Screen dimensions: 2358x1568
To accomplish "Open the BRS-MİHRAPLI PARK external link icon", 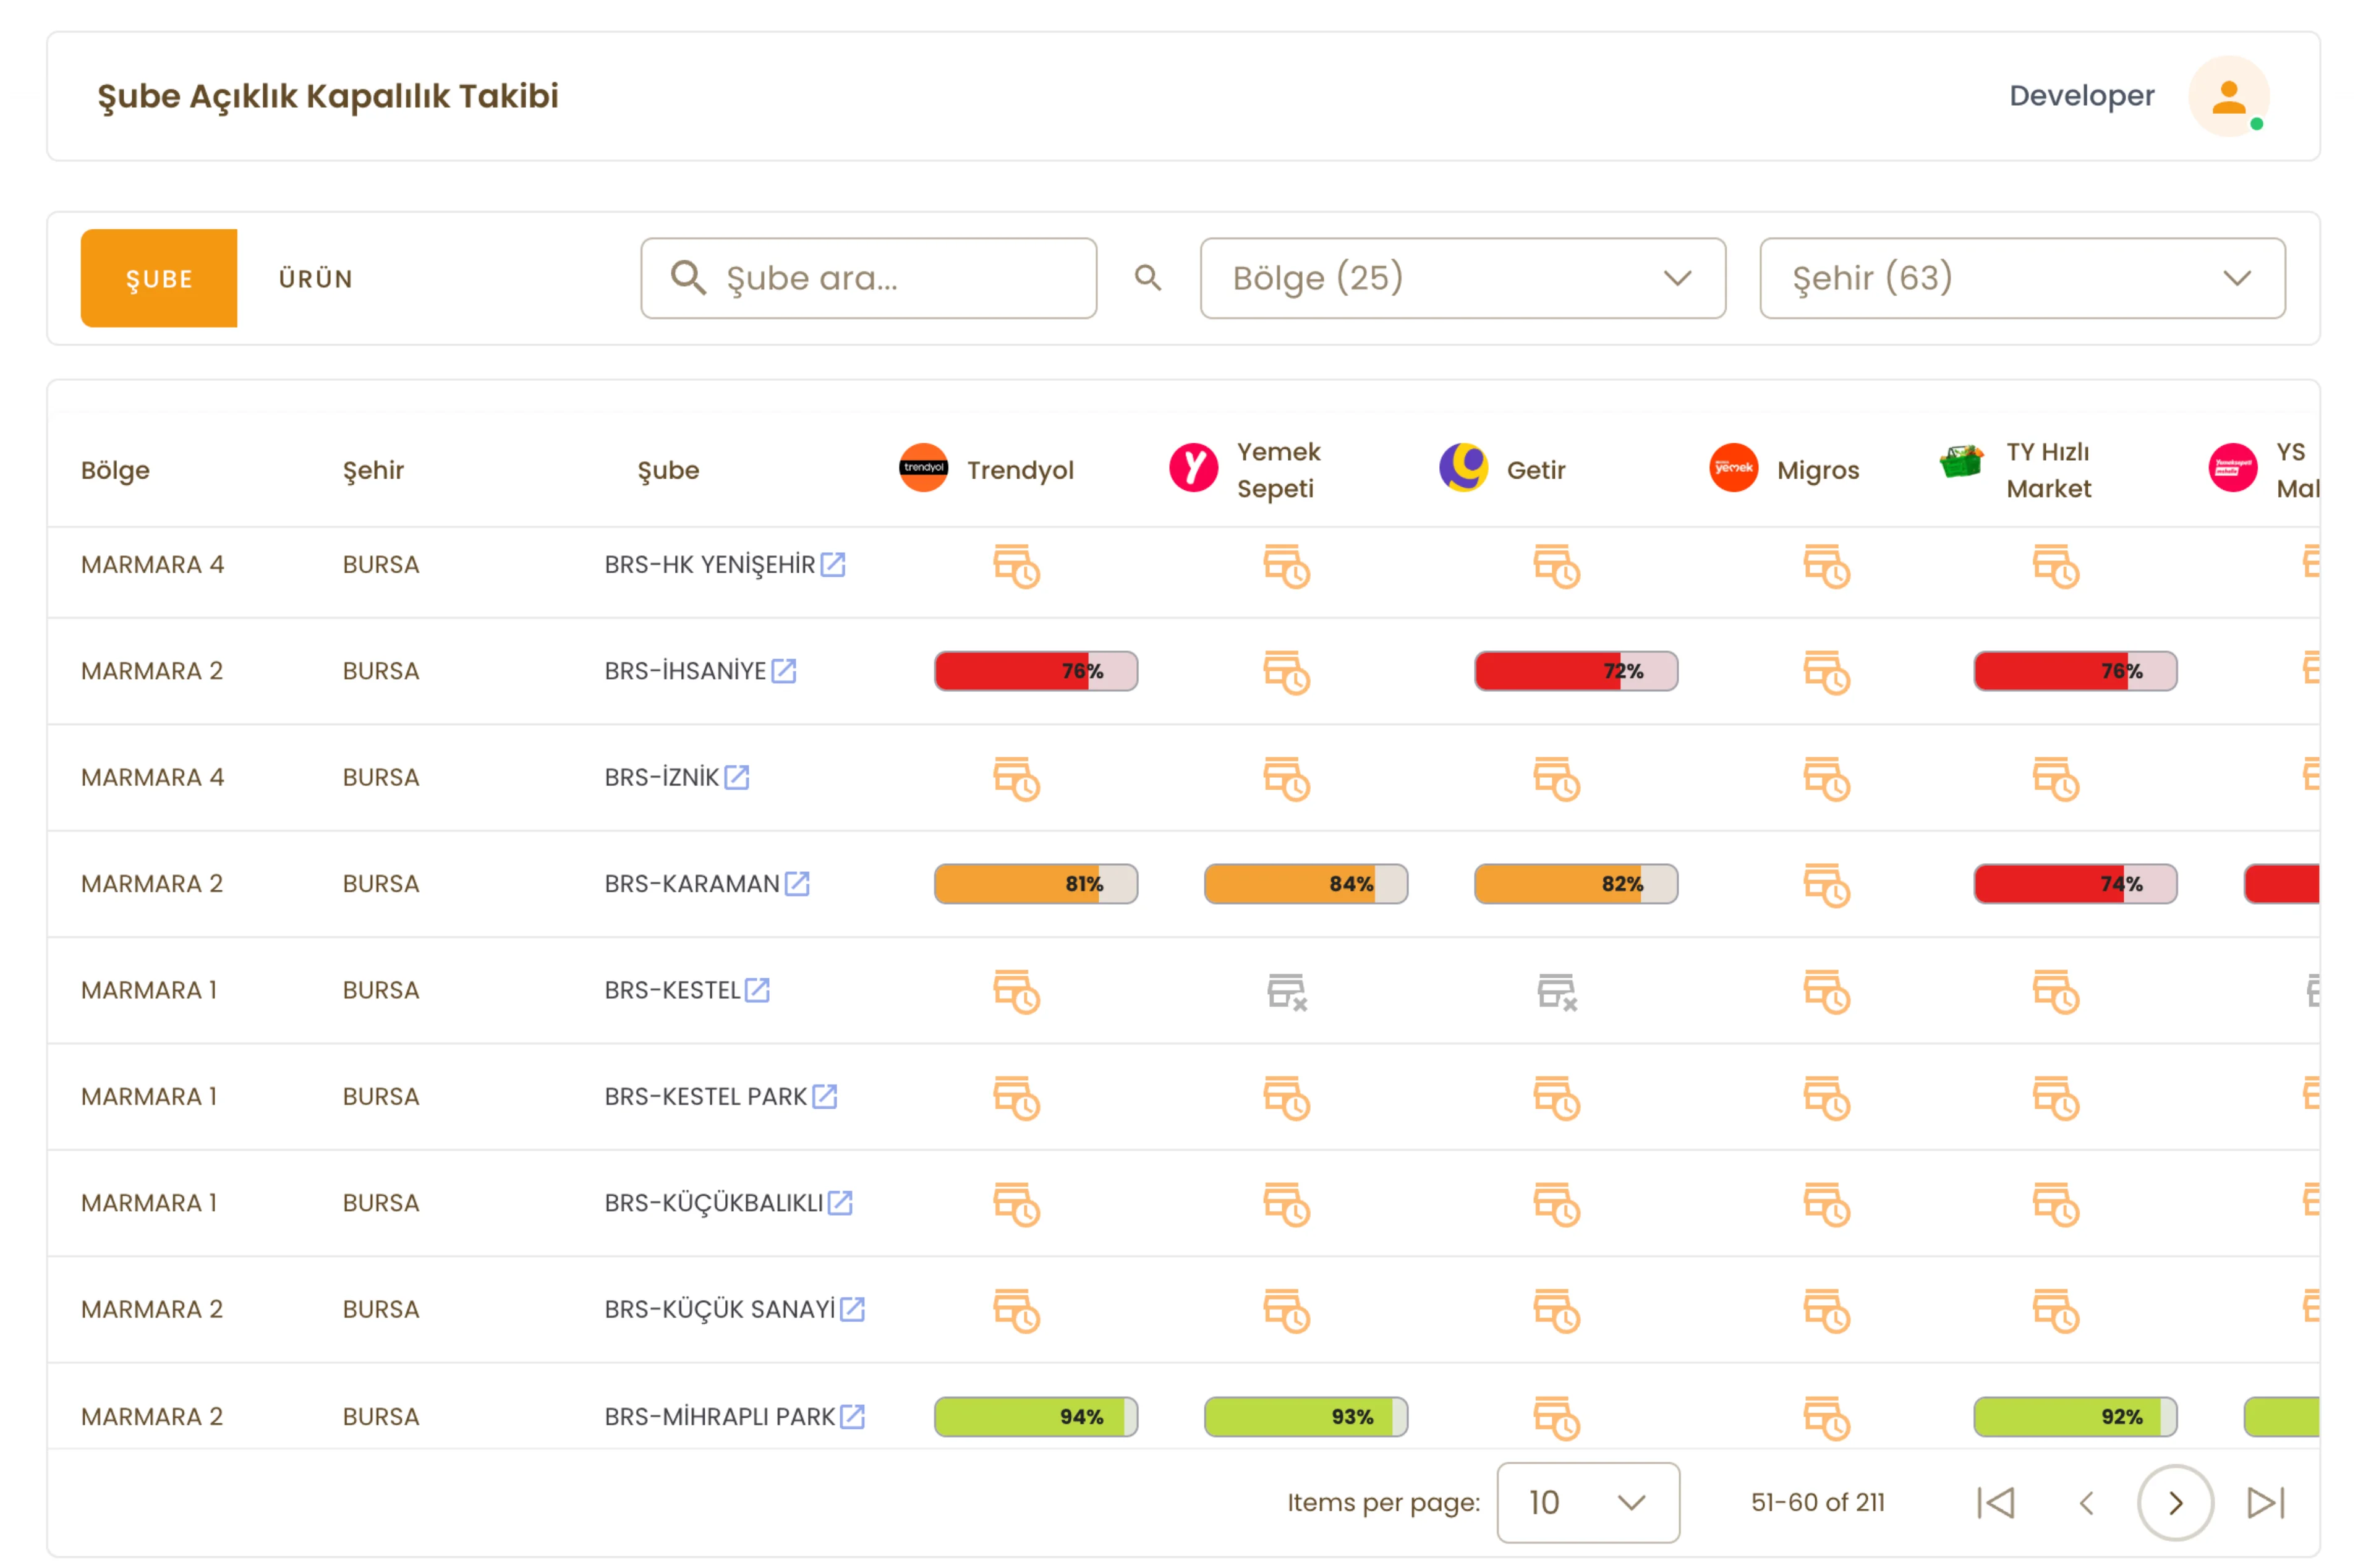I will pos(852,1416).
